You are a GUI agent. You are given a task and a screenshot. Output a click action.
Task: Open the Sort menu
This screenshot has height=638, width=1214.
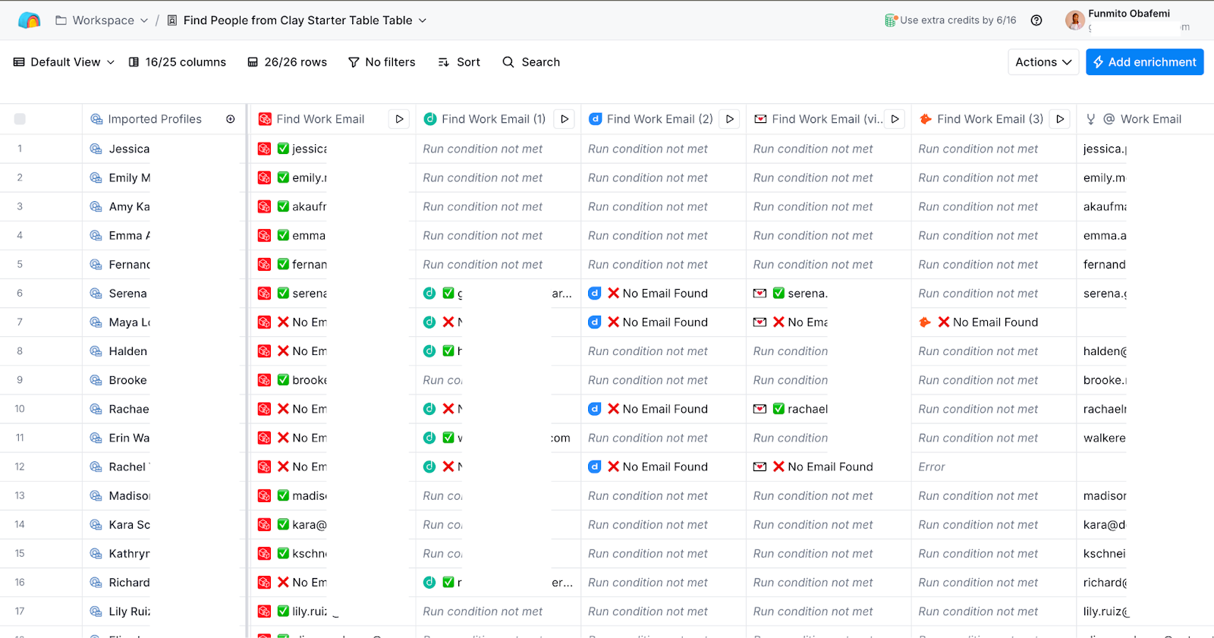coord(459,62)
